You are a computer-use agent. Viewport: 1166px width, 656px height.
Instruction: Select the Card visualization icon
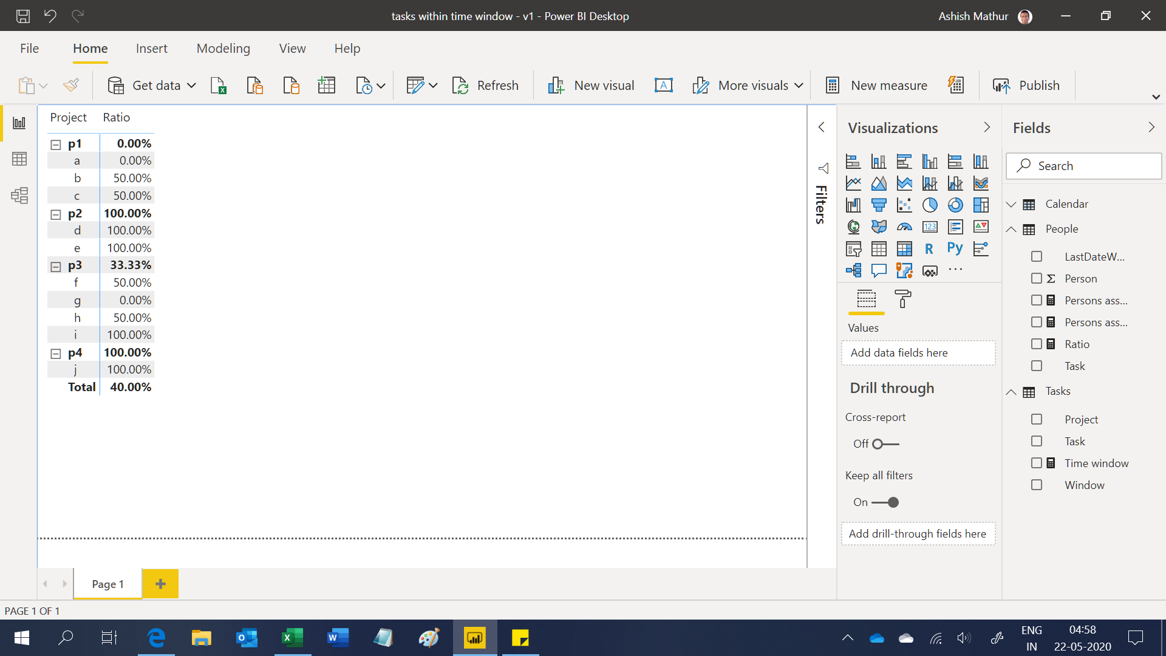click(930, 227)
